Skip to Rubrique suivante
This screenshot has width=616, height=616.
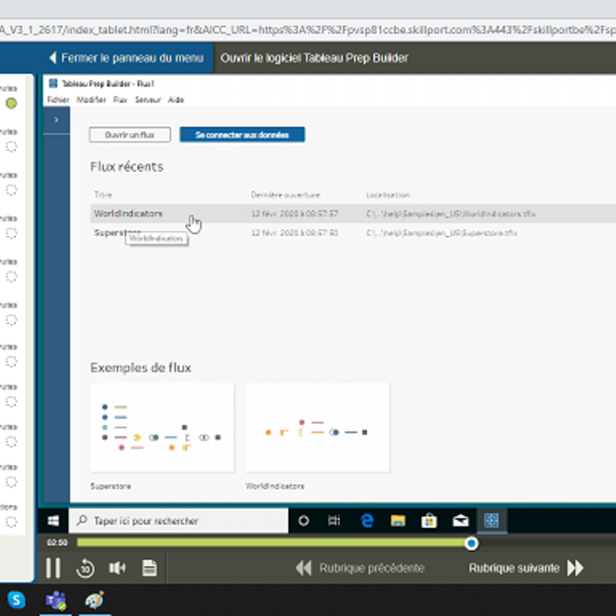526,568
